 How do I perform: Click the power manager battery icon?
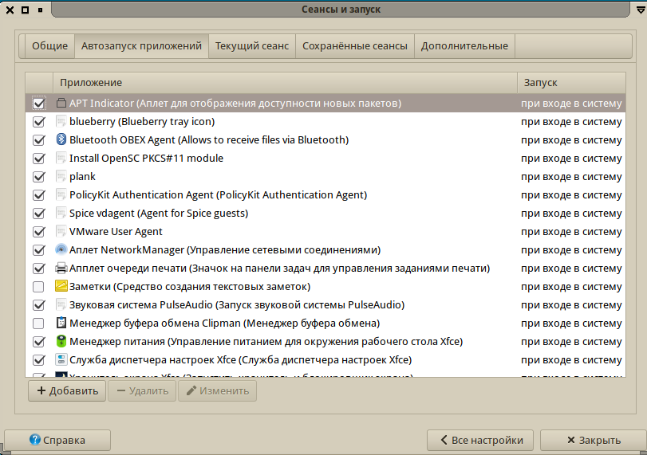61,342
